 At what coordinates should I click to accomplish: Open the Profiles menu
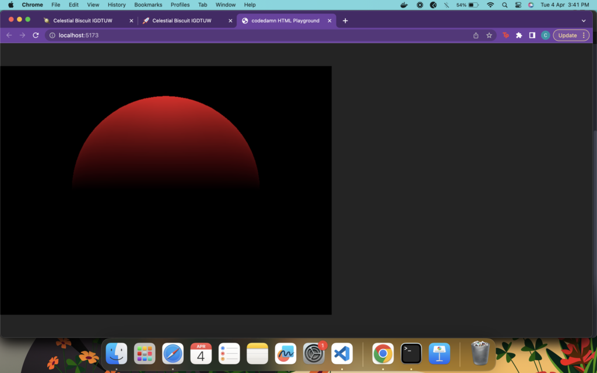[x=180, y=5]
